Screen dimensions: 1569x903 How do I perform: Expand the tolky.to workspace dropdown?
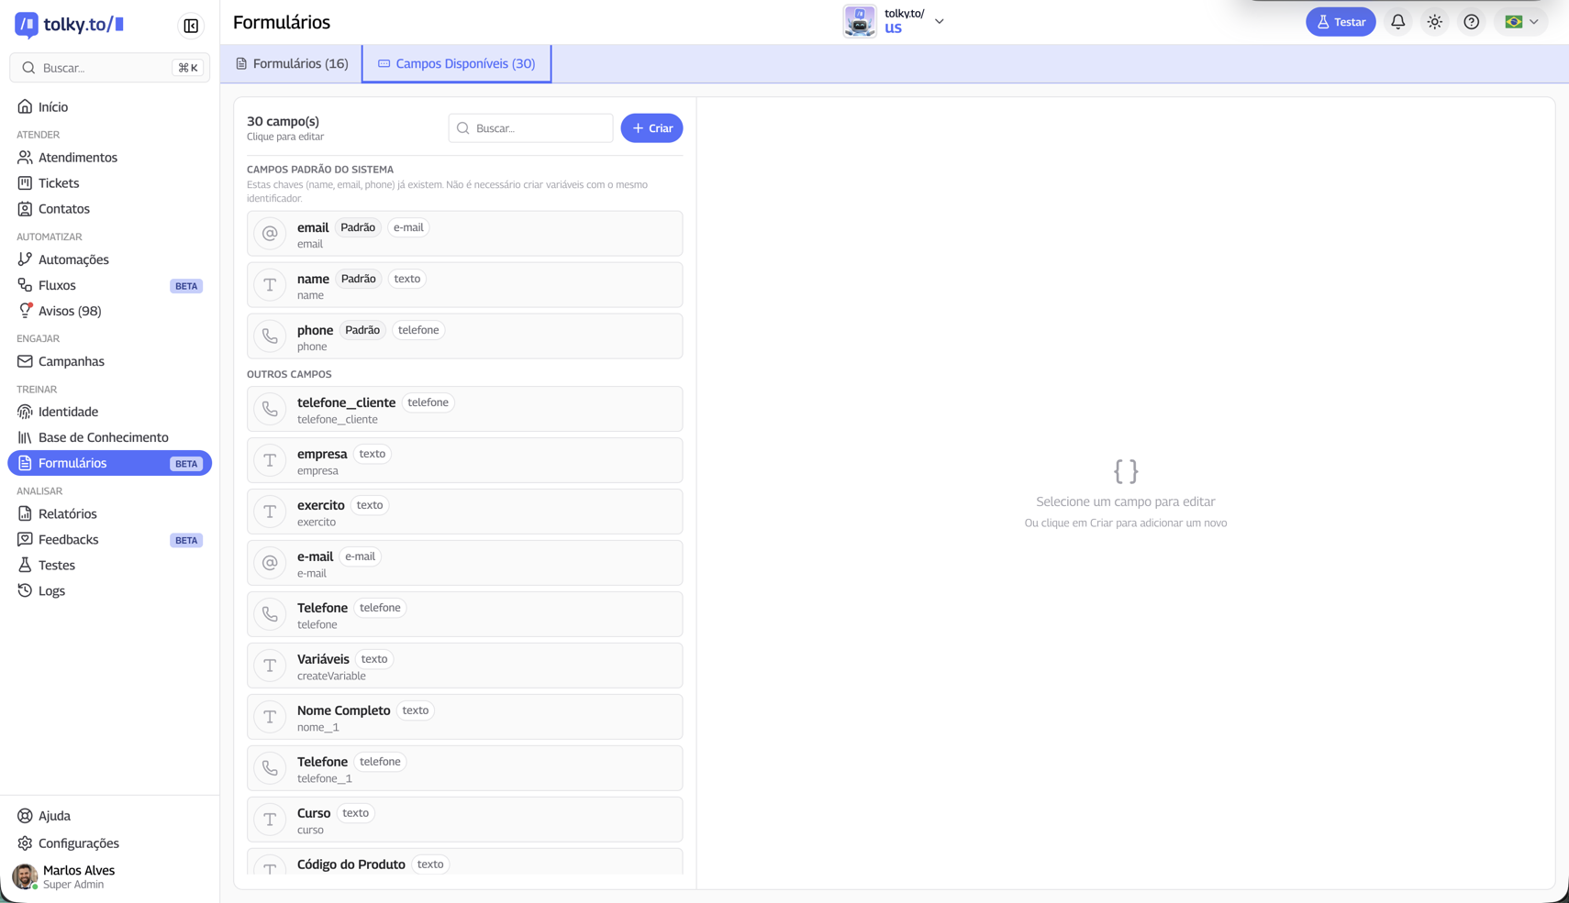pyautogui.click(x=939, y=21)
